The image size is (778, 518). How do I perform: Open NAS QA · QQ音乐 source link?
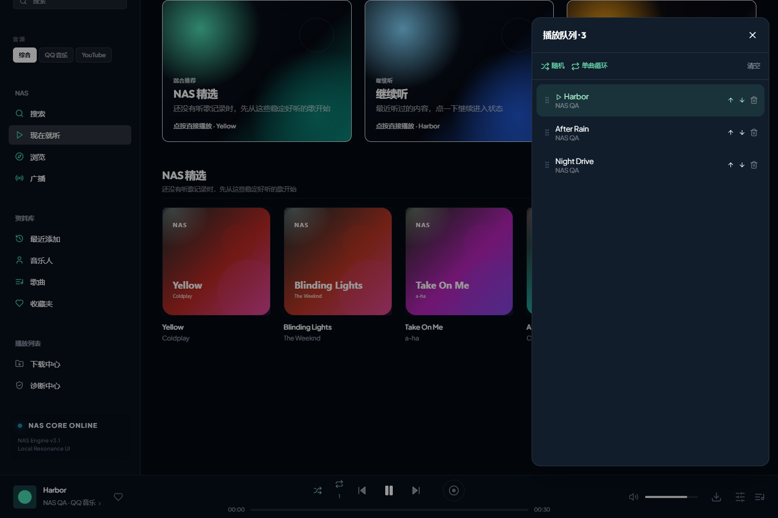[72, 503]
